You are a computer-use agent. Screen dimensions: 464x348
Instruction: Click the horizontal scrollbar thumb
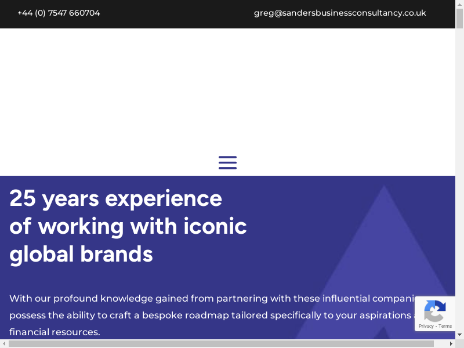coord(220,344)
